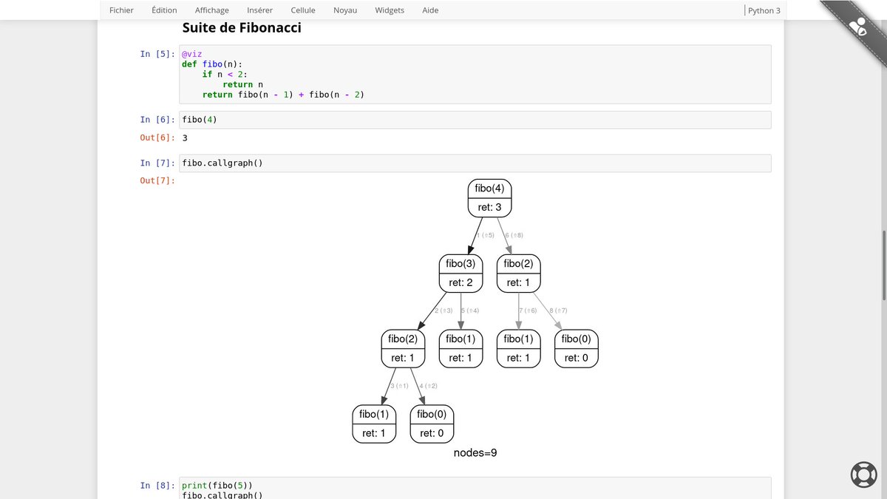Click into the print(fibo(5)) code cell
Viewport: 887px width, 499px height.
point(475,488)
